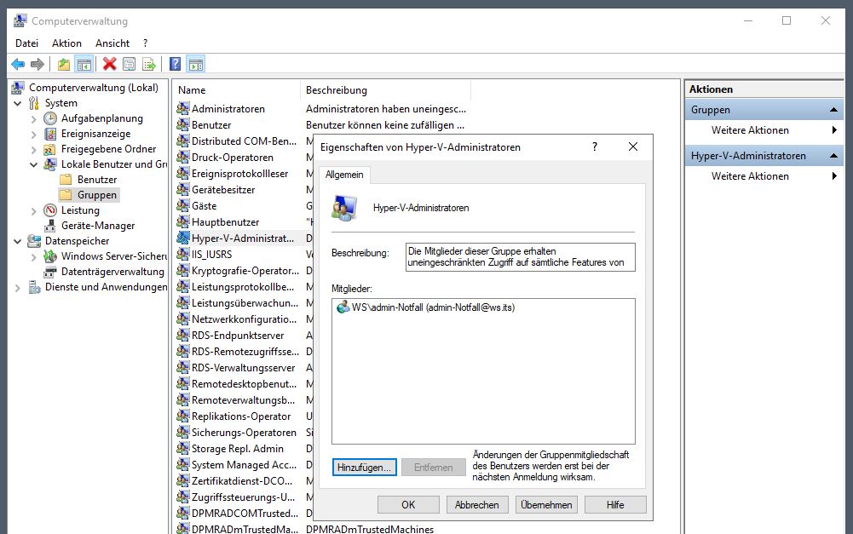The width and height of the screenshot is (853, 534).
Task: Click the Up one level folder icon
Action: (64, 64)
